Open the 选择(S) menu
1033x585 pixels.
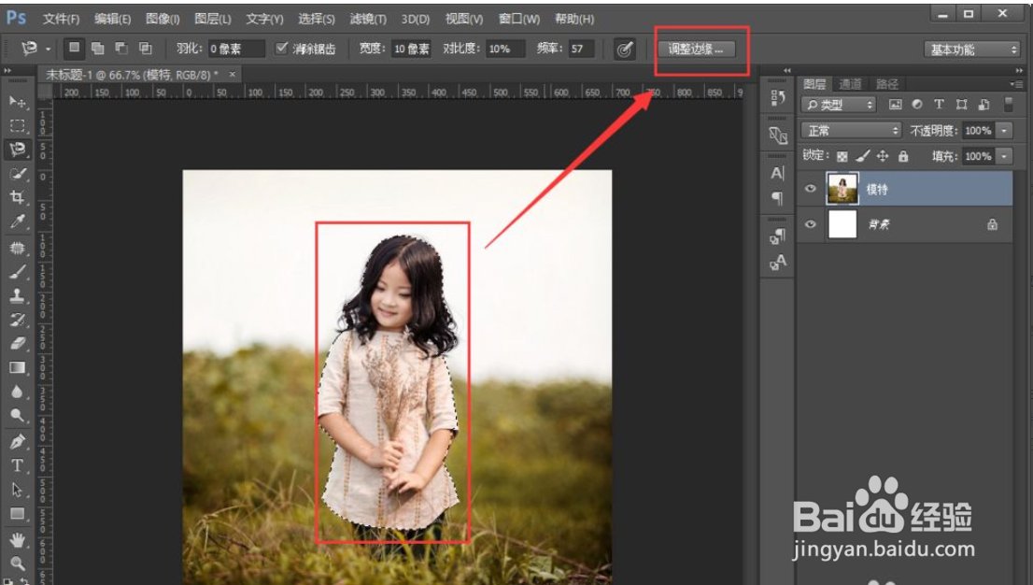pyautogui.click(x=317, y=19)
